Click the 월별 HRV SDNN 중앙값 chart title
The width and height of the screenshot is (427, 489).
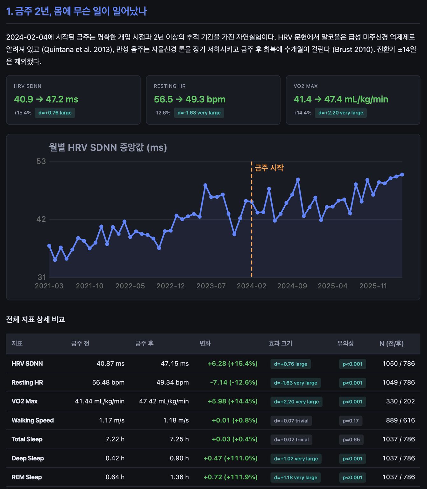(x=108, y=147)
